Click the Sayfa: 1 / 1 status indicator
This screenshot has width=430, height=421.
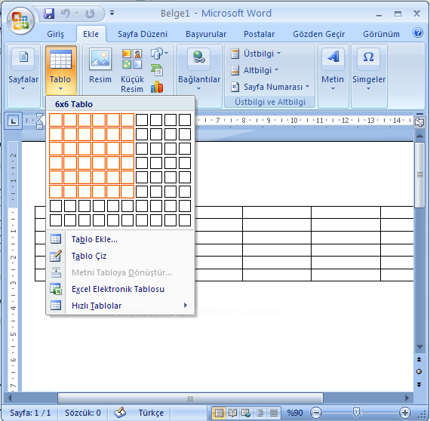[x=30, y=413]
